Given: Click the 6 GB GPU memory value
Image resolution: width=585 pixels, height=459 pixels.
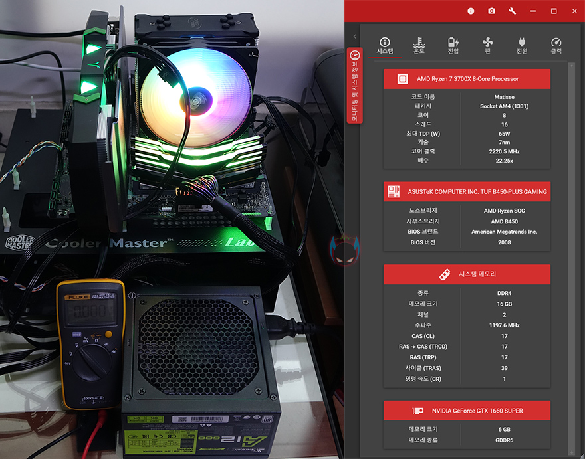Looking at the screenshot, I should click(505, 430).
